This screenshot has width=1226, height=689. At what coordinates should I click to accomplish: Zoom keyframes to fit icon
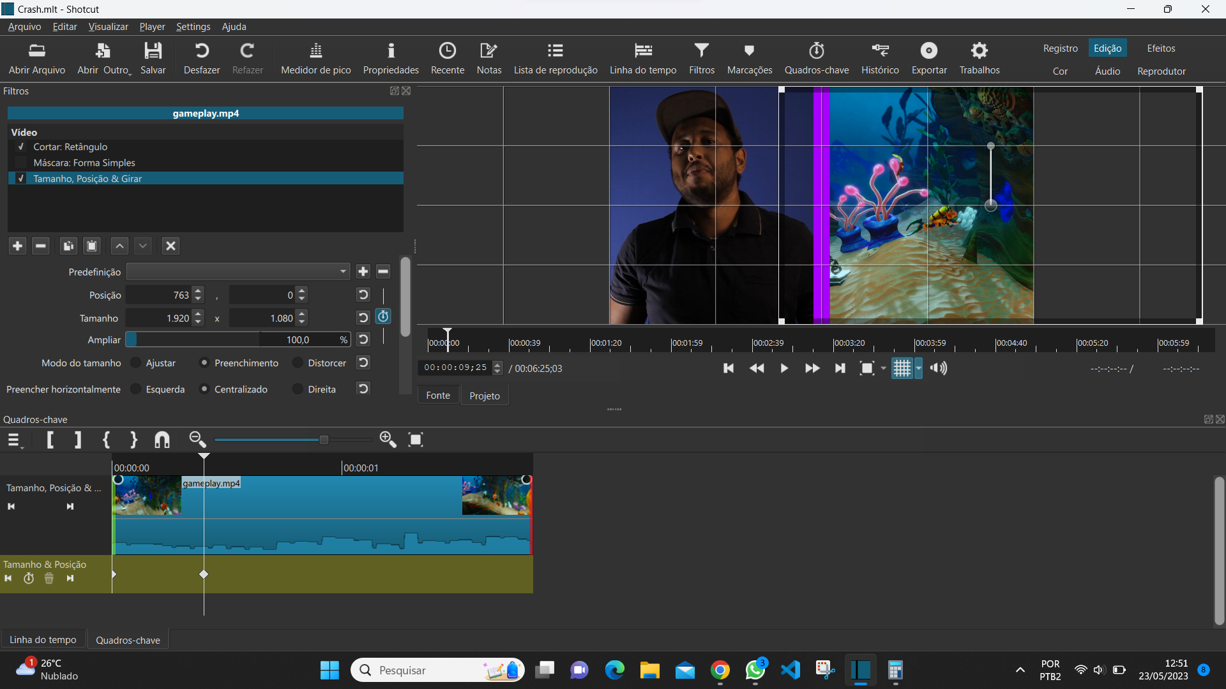click(416, 440)
